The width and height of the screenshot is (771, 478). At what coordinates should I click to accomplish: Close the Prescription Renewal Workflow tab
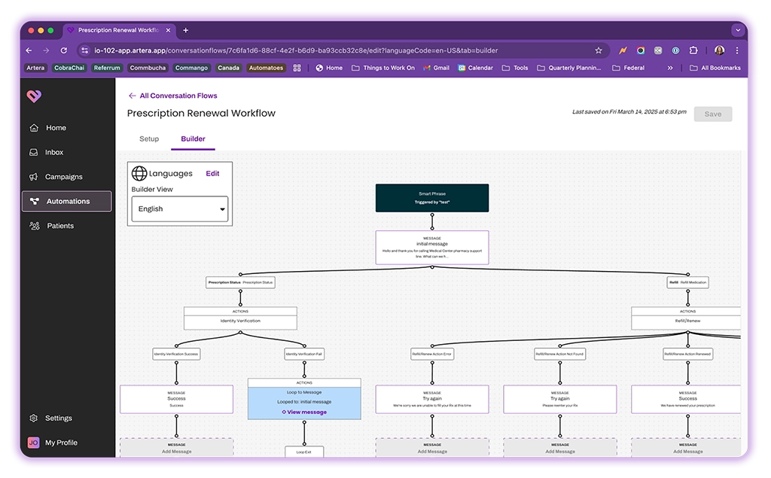point(168,31)
